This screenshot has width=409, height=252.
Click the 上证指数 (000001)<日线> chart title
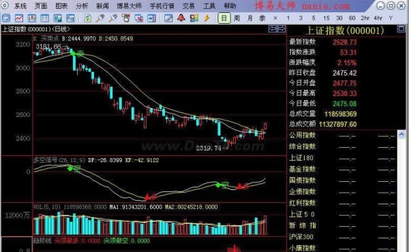36,29
